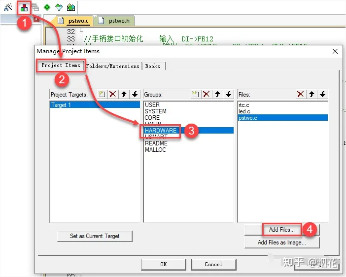Select Target 1 in Project Targets
Image resolution: width=346 pixels, height=277 pixels.
(95, 105)
